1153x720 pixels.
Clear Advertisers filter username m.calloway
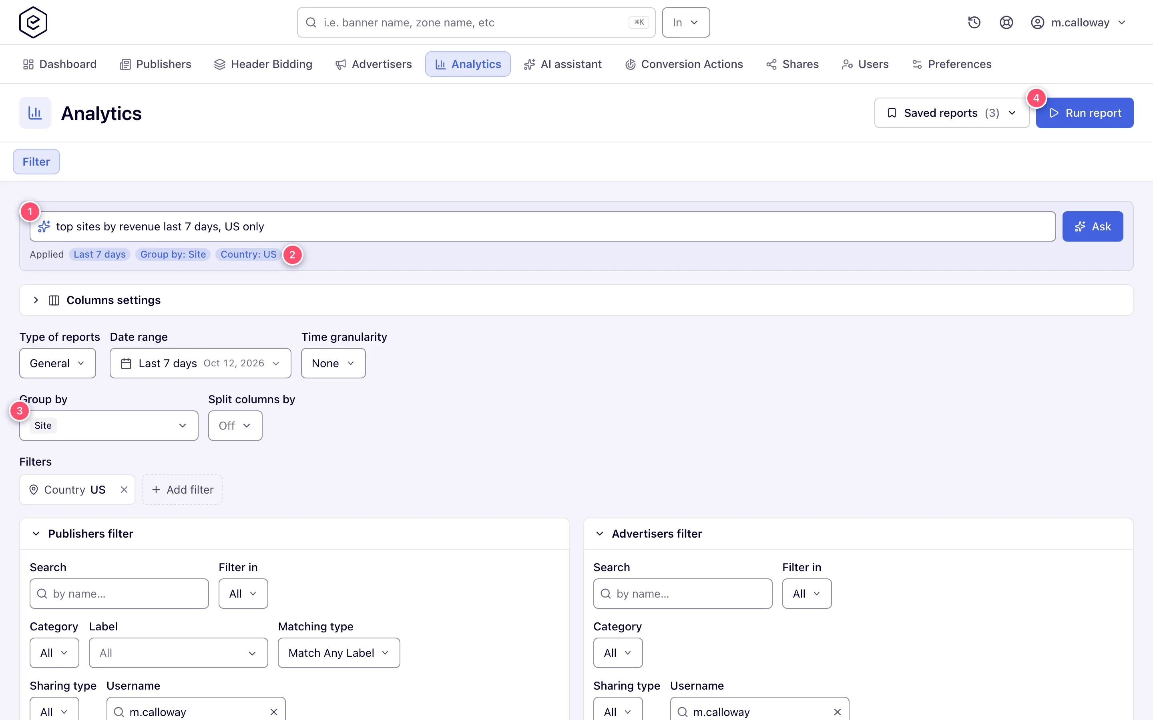click(837, 712)
